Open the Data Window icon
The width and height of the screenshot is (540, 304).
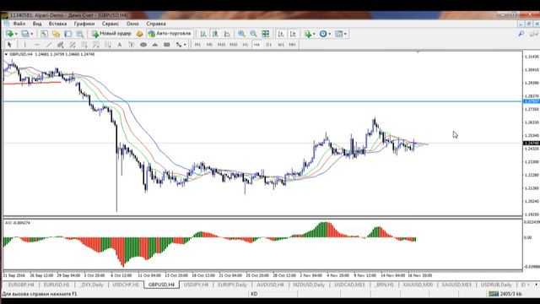(56, 34)
